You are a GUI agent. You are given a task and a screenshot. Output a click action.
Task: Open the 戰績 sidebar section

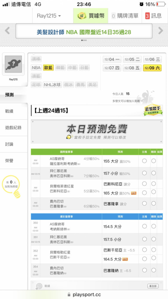click(x=14, y=111)
